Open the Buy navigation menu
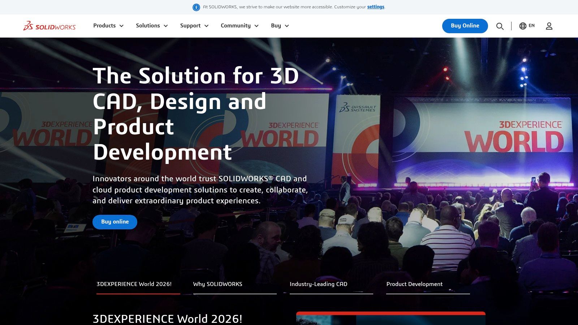This screenshot has width=578, height=325. (x=280, y=26)
